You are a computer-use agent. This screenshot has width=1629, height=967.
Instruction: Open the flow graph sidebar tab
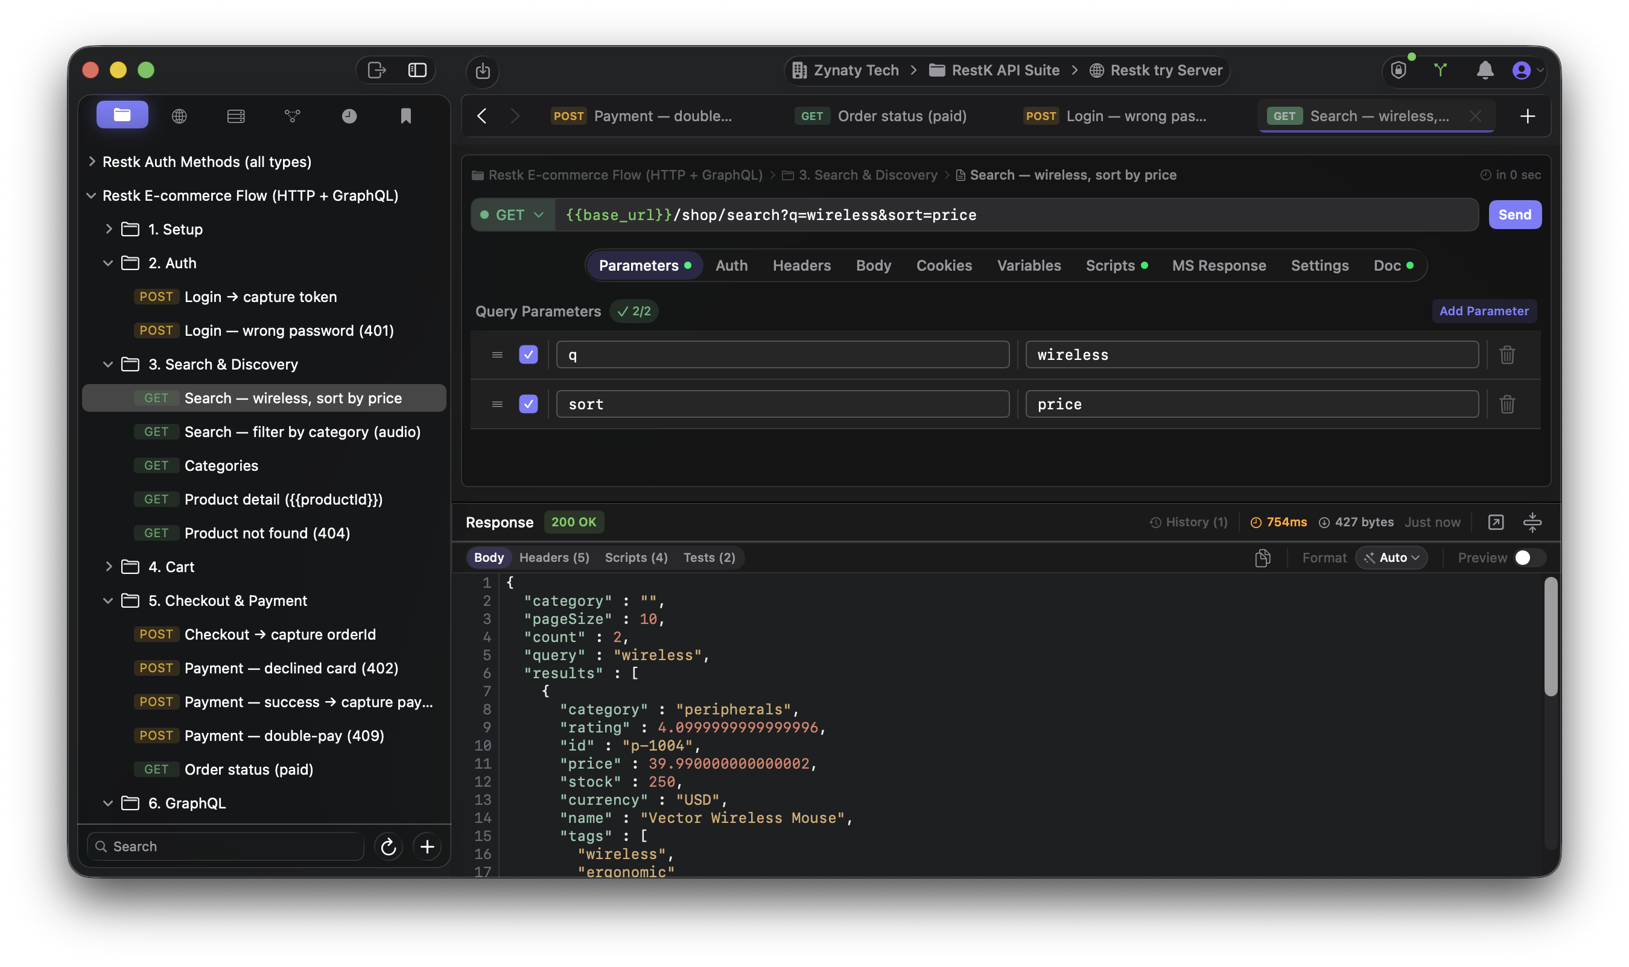[292, 116]
